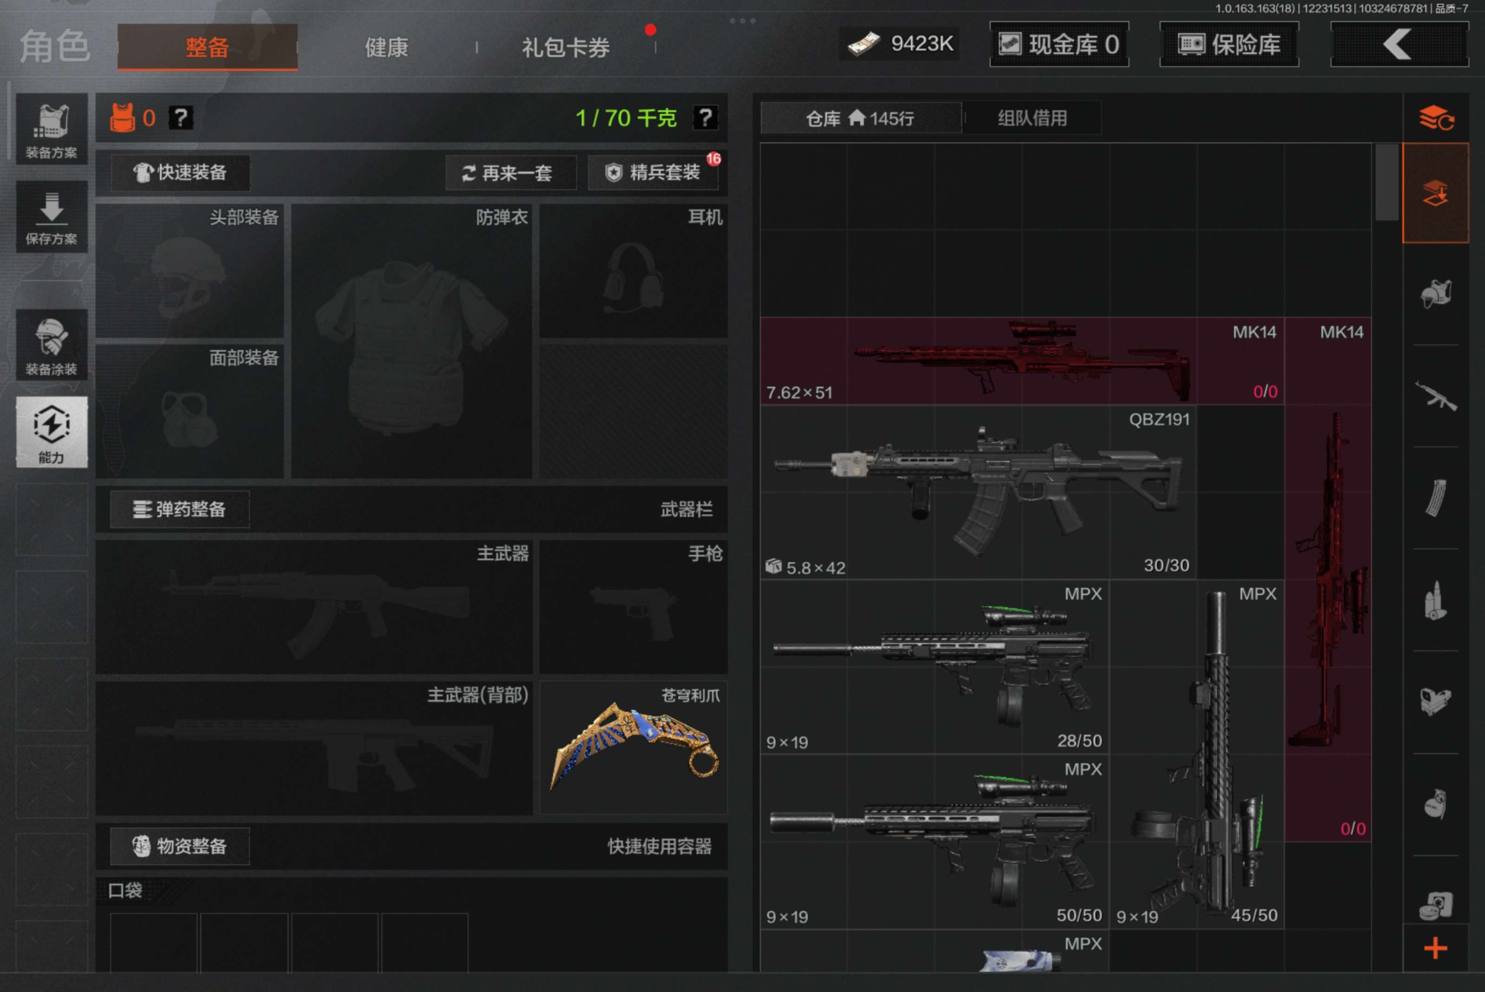The width and height of the screenshot is (1485, 992).
Task: Click the weight limit question mark
Action: pos(705,118)
